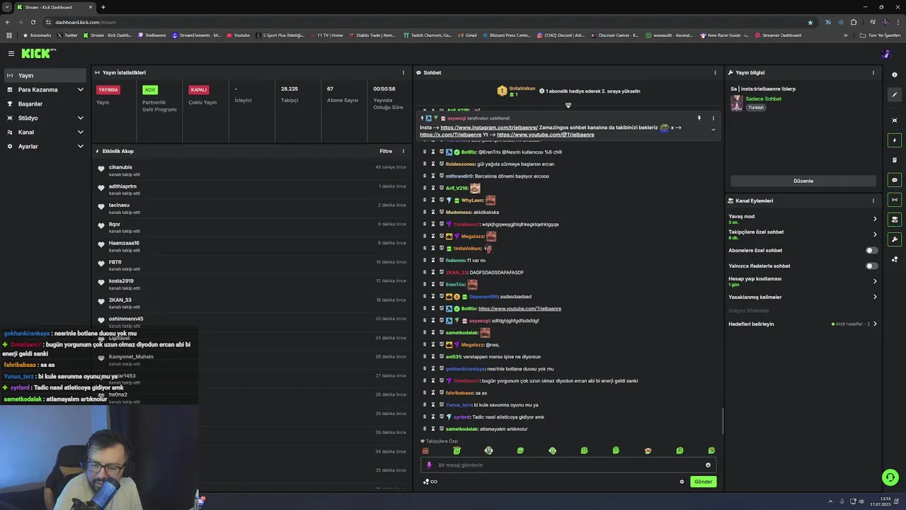This screenshot has width=906, height=510.
Task: Open Yayın istatistikleri panel three-dot menu
Action: coord(403,72)
